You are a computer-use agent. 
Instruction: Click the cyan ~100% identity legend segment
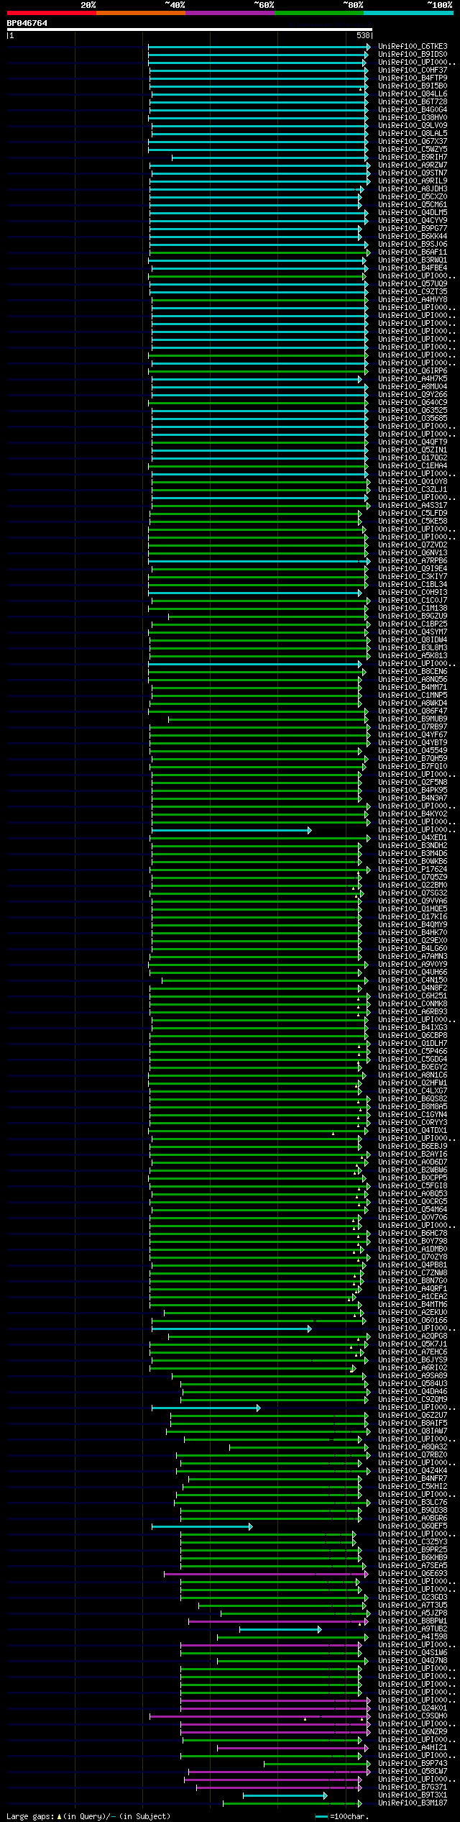point(408,13)
